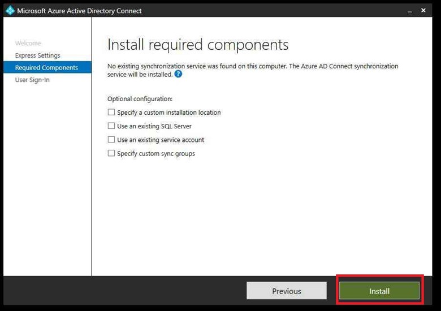Minimize the Azure AD Connect window
The height and width of the screenshot is (311, 441).
coord(408,10)
